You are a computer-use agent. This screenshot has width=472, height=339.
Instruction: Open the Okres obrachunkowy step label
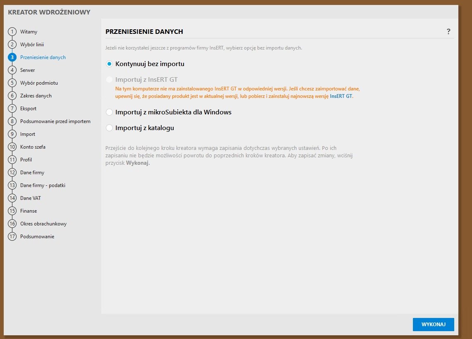click(43, 224)
